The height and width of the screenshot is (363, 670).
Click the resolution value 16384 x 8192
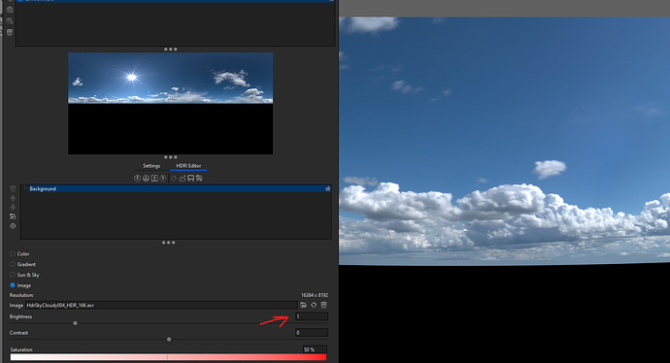pos(315,295)
